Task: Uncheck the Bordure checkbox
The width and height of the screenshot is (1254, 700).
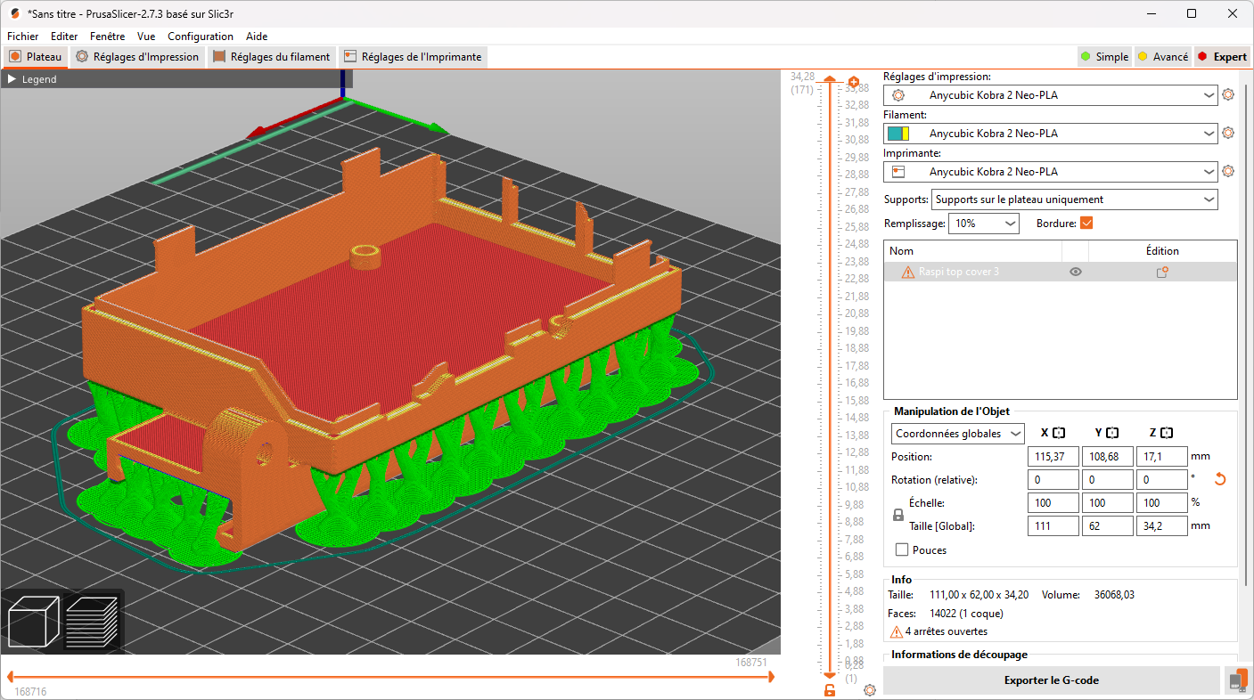Action: [1086, 223]
